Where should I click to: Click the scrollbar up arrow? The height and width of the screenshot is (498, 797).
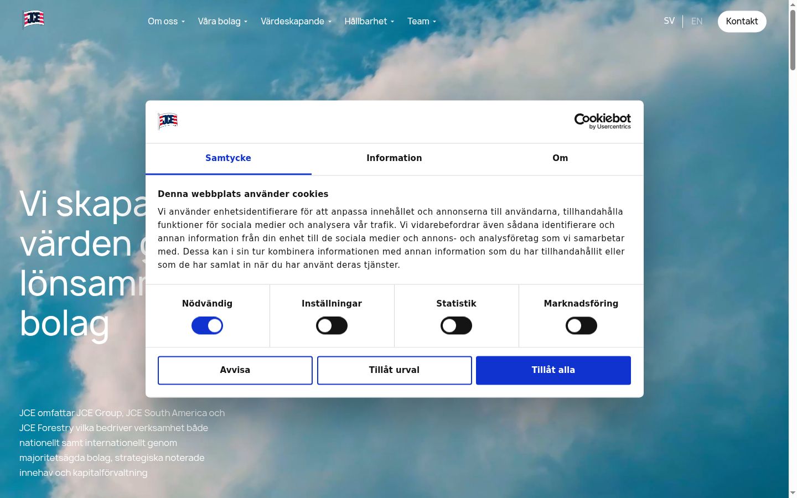[793, 4]
